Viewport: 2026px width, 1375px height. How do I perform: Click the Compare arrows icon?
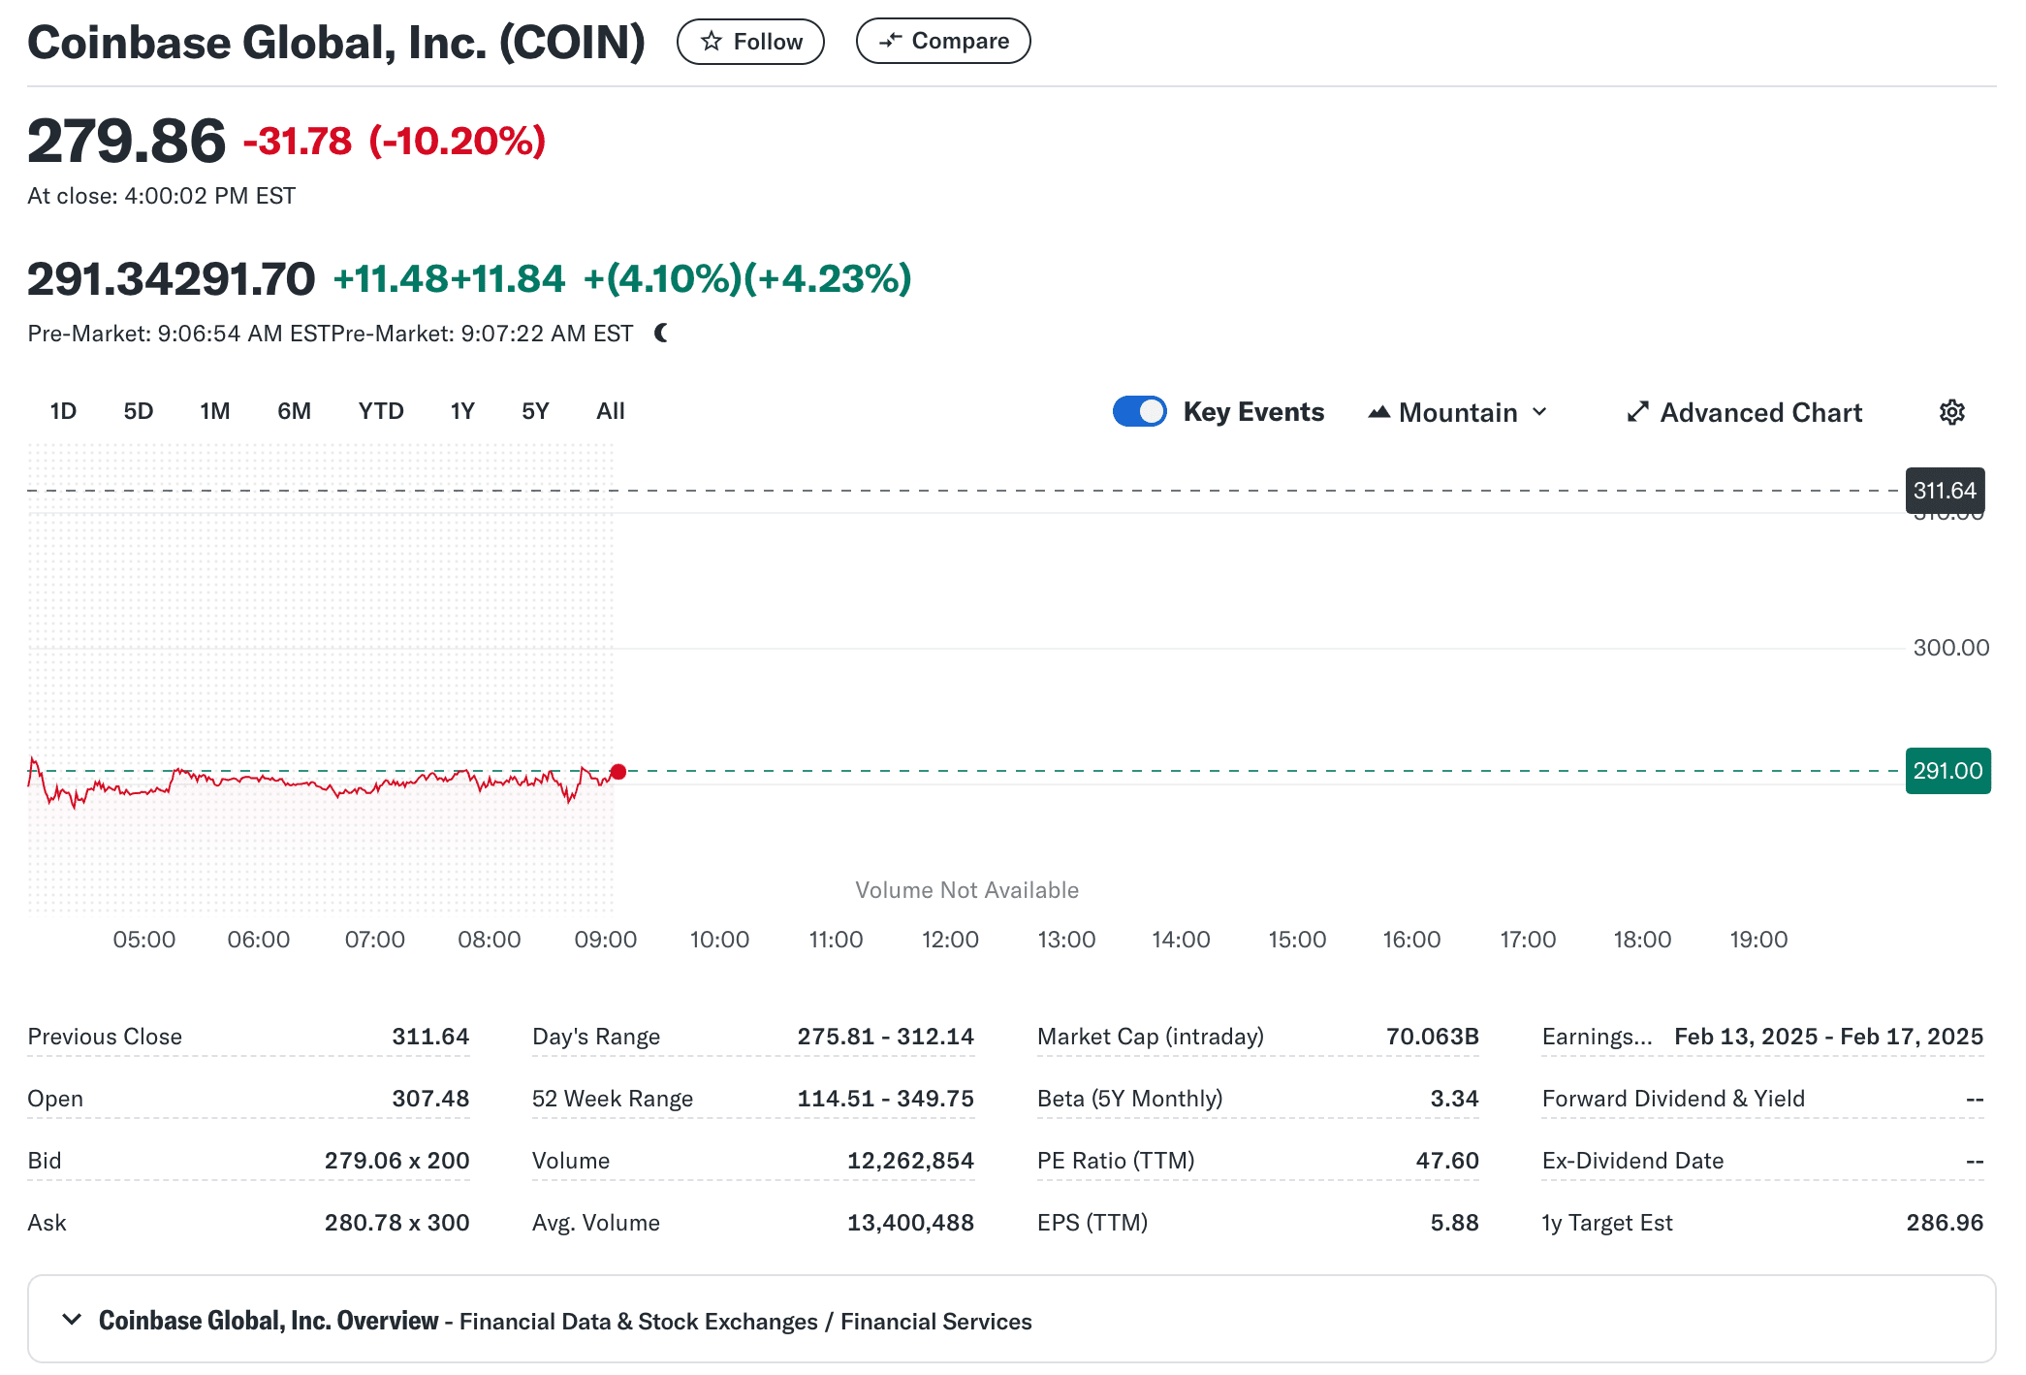[893, 41]
